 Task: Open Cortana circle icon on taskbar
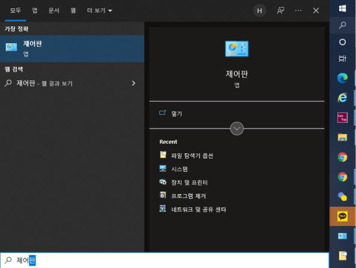(x=342, y=42)
